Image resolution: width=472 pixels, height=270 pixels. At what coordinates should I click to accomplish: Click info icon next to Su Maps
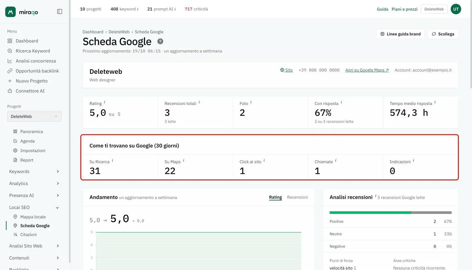point(184,161)
